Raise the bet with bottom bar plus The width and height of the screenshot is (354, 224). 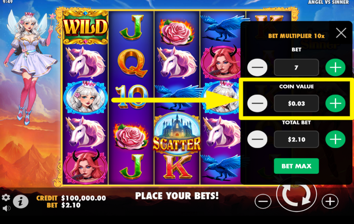coord(330,201)
